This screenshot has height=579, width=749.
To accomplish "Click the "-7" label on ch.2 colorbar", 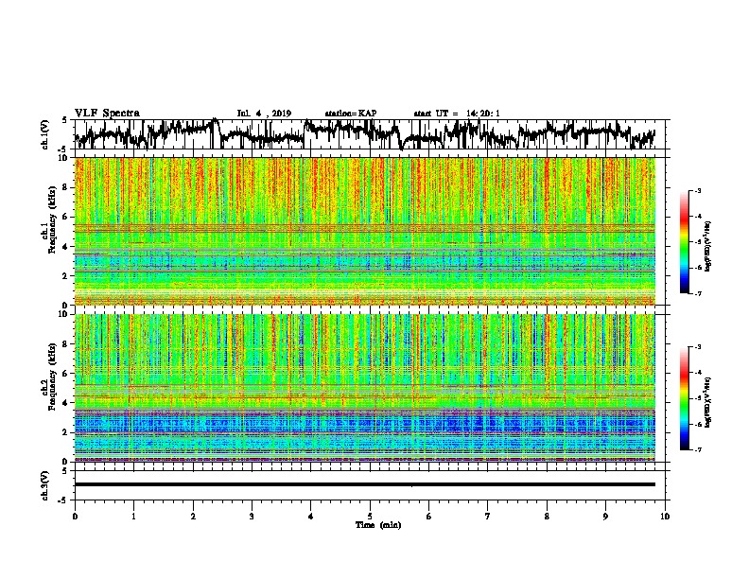I will [698, 449].
